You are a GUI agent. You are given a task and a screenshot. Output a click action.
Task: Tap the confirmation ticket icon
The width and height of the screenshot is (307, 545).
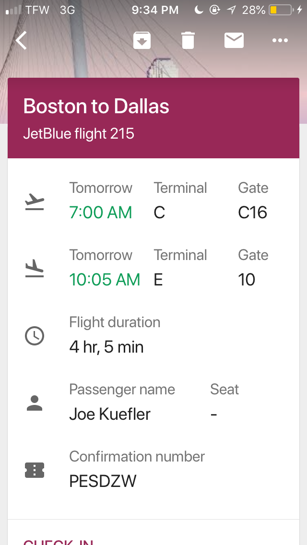pos(35,470)
